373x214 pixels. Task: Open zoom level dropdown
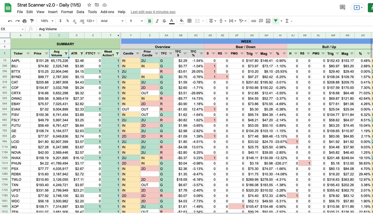[x=47, y=21]
